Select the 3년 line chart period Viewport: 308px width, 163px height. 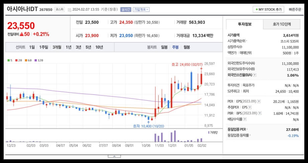click(79, 47)
